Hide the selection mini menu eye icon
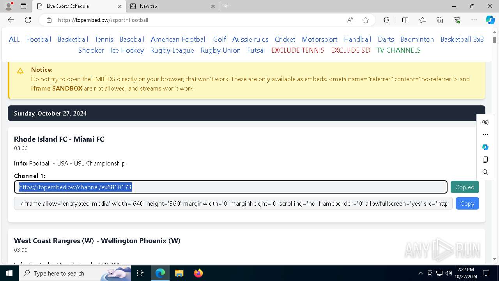The width and height of the screenshot is (499, 281). pyautogui.click(x=485, y=122)
